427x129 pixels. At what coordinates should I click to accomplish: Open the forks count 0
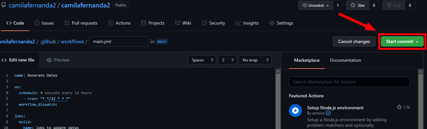click(x=410, y=5)
